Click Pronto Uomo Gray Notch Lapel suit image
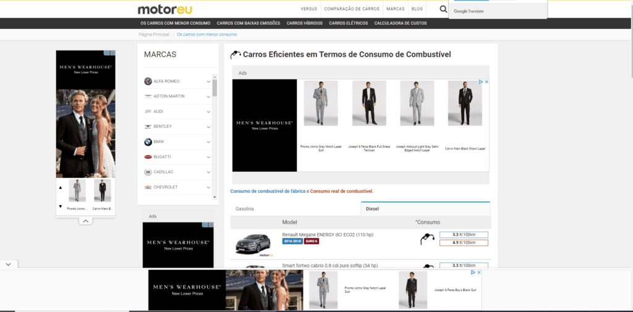 pyautogui.click(x=321, y=103)
